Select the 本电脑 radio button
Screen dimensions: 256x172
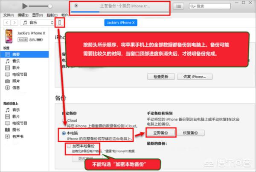tap(64, 133)
